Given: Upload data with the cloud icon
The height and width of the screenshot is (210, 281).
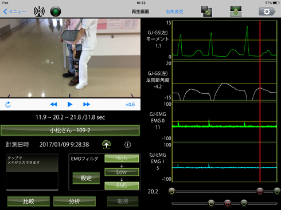Looking at the screenshot, I should (x=107, y=144).
